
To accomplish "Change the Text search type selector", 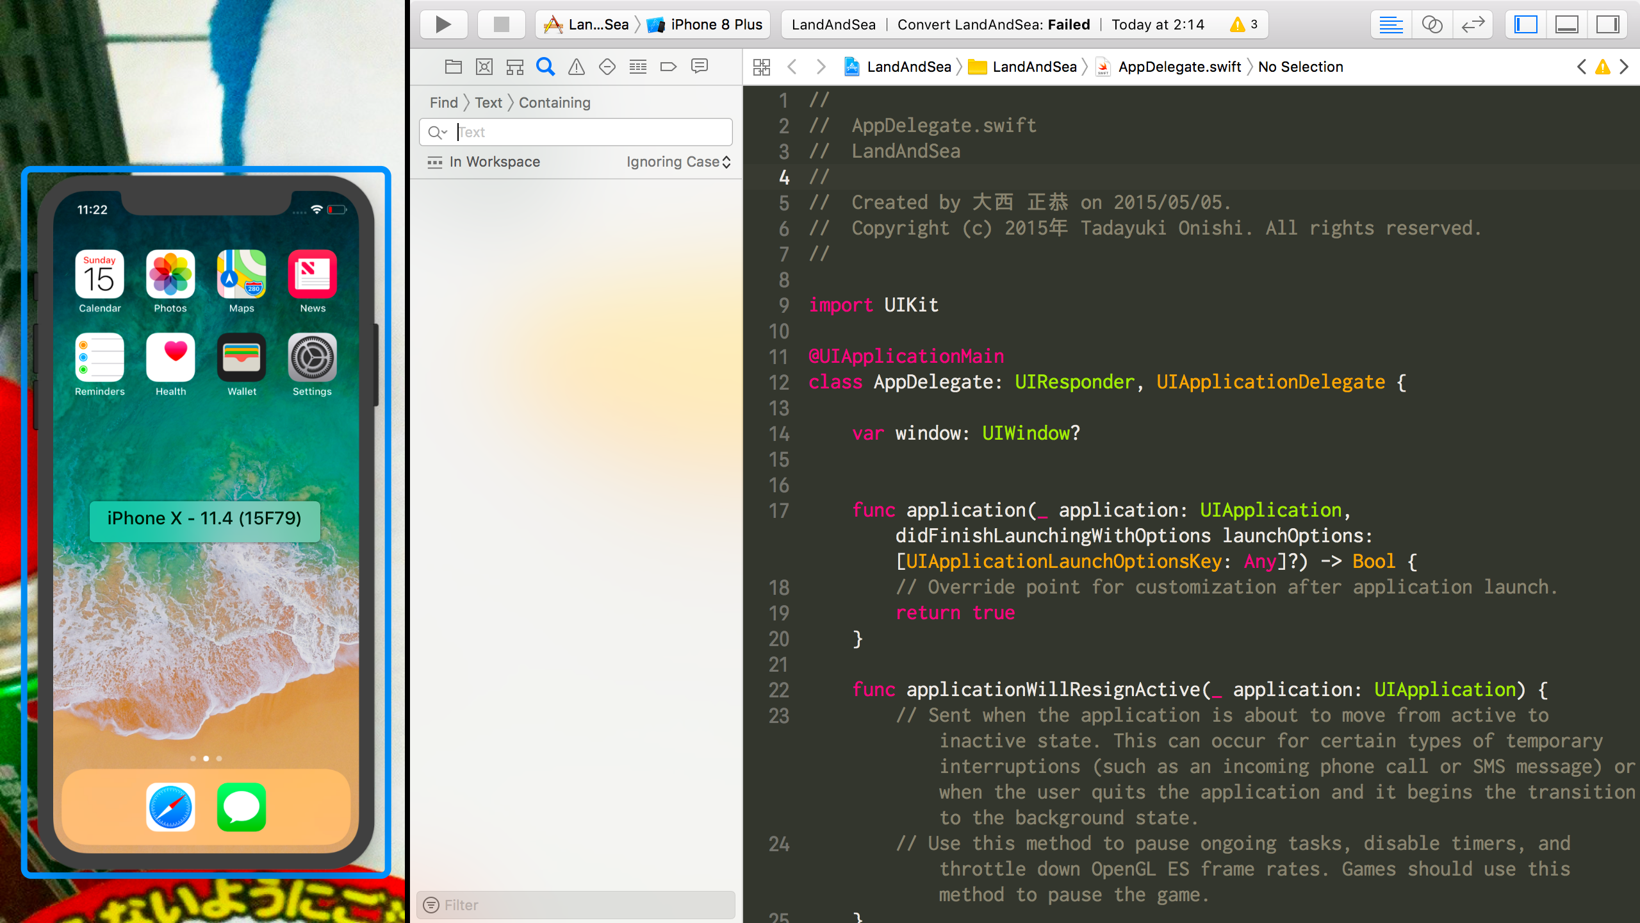I will 488,103.
